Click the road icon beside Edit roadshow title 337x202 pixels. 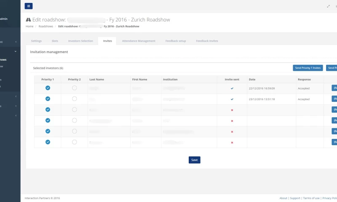tap(28, 20)
